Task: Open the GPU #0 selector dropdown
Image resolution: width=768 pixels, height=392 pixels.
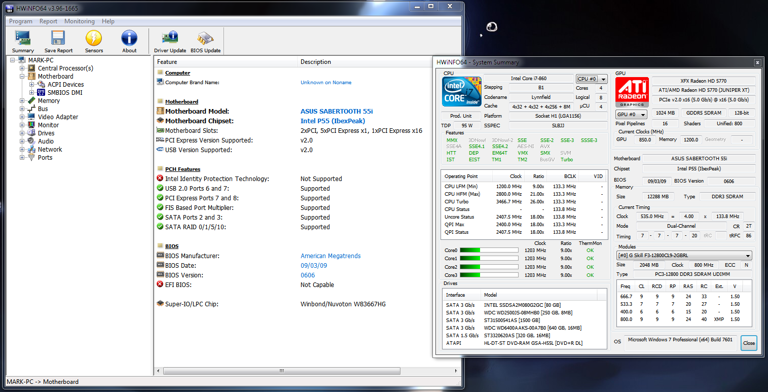Action: tap(632, 115)
